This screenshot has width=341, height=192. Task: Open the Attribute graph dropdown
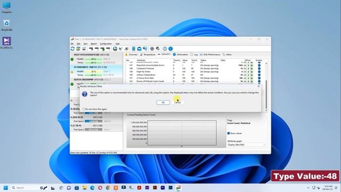[246, 145]
